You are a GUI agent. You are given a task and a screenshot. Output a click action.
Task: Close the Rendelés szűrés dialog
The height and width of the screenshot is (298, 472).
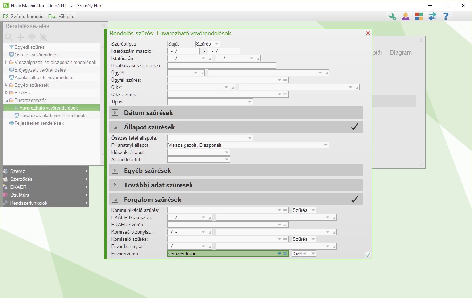point(368,33)
